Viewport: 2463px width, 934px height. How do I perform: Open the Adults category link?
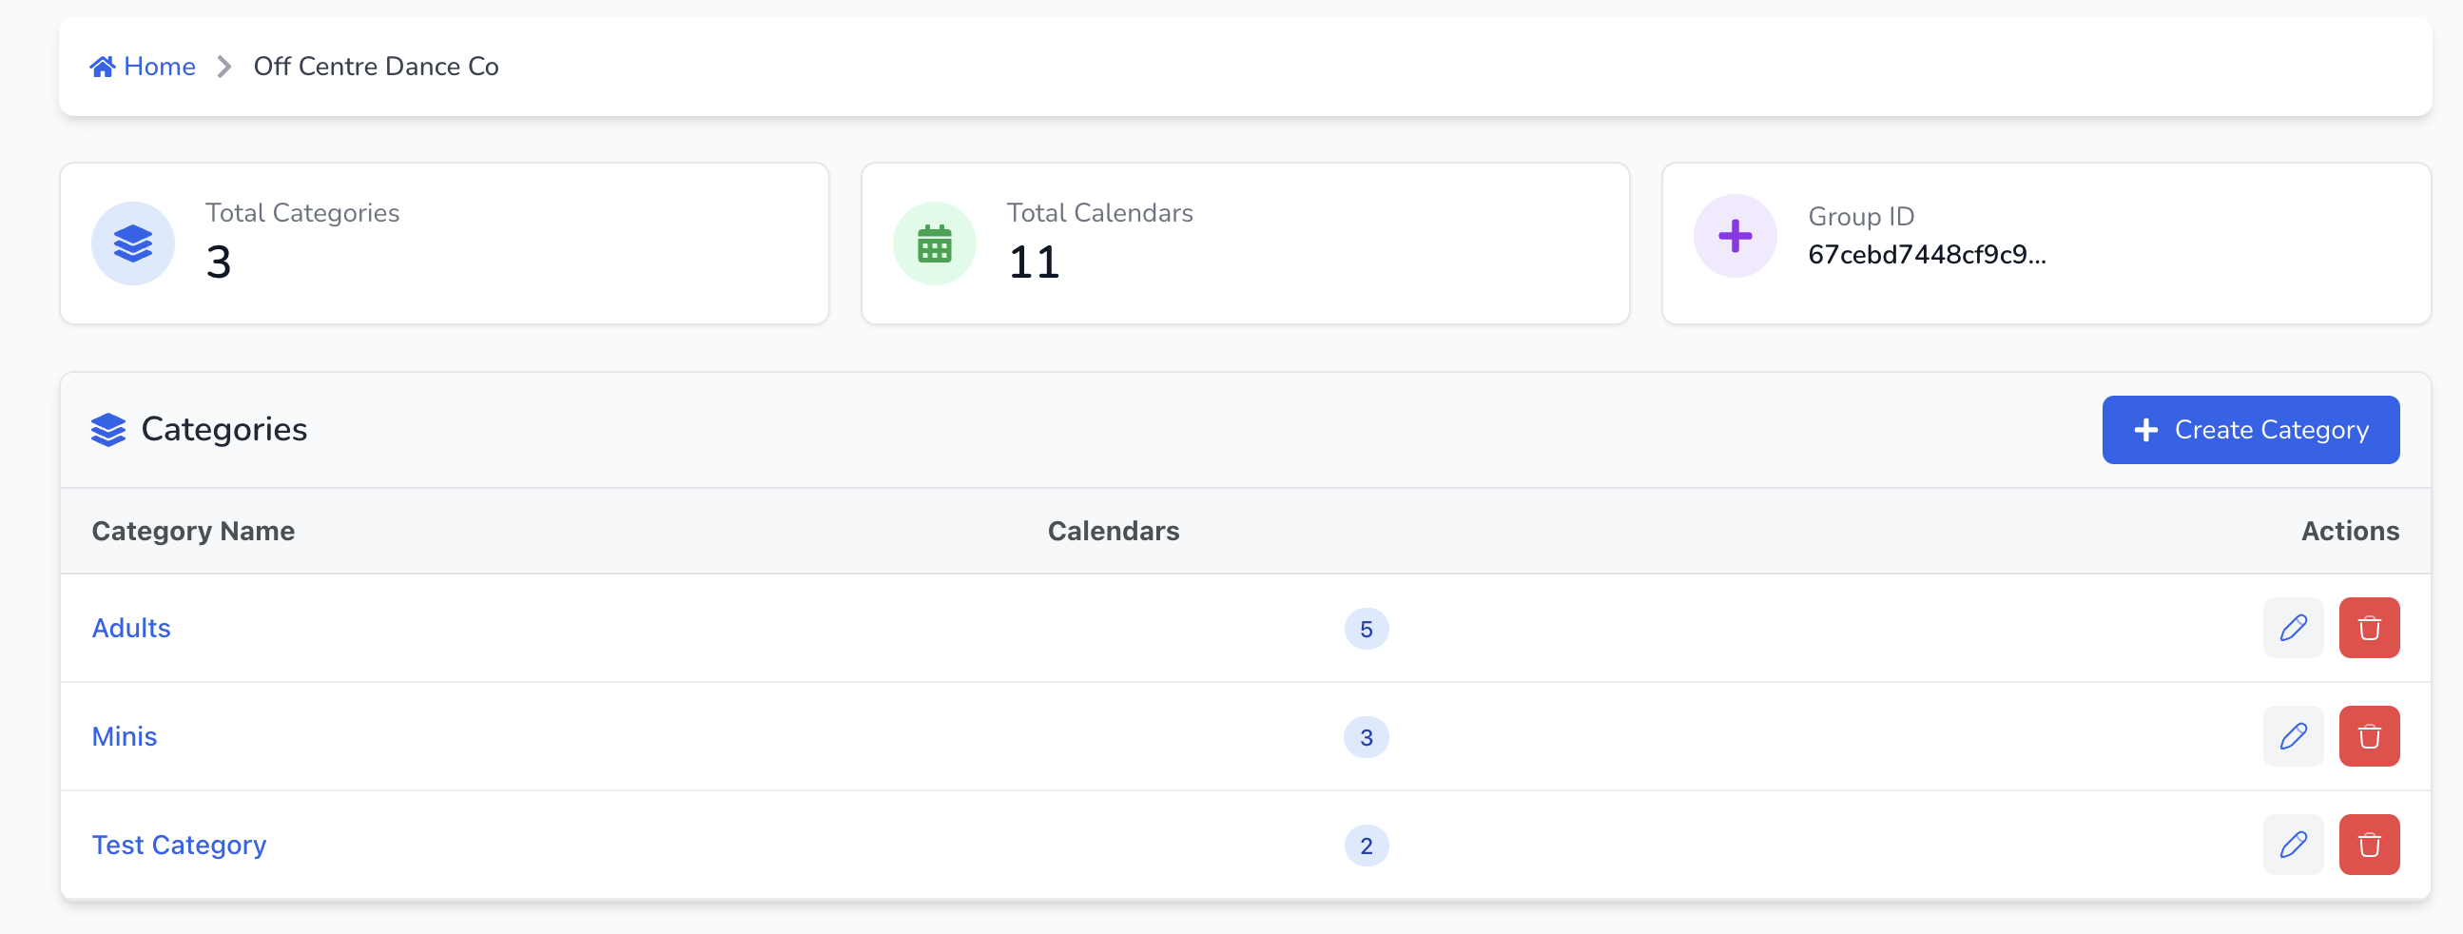point(131,628)
